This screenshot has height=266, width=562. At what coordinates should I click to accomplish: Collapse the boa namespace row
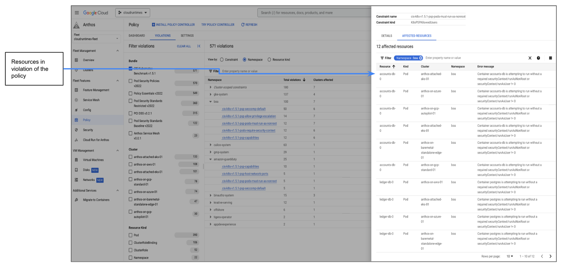[x=211, y=102]
